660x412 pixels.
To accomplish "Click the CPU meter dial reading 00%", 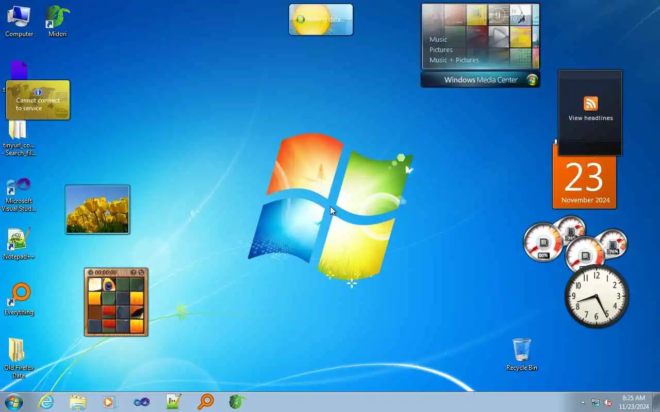I will 543,243.
